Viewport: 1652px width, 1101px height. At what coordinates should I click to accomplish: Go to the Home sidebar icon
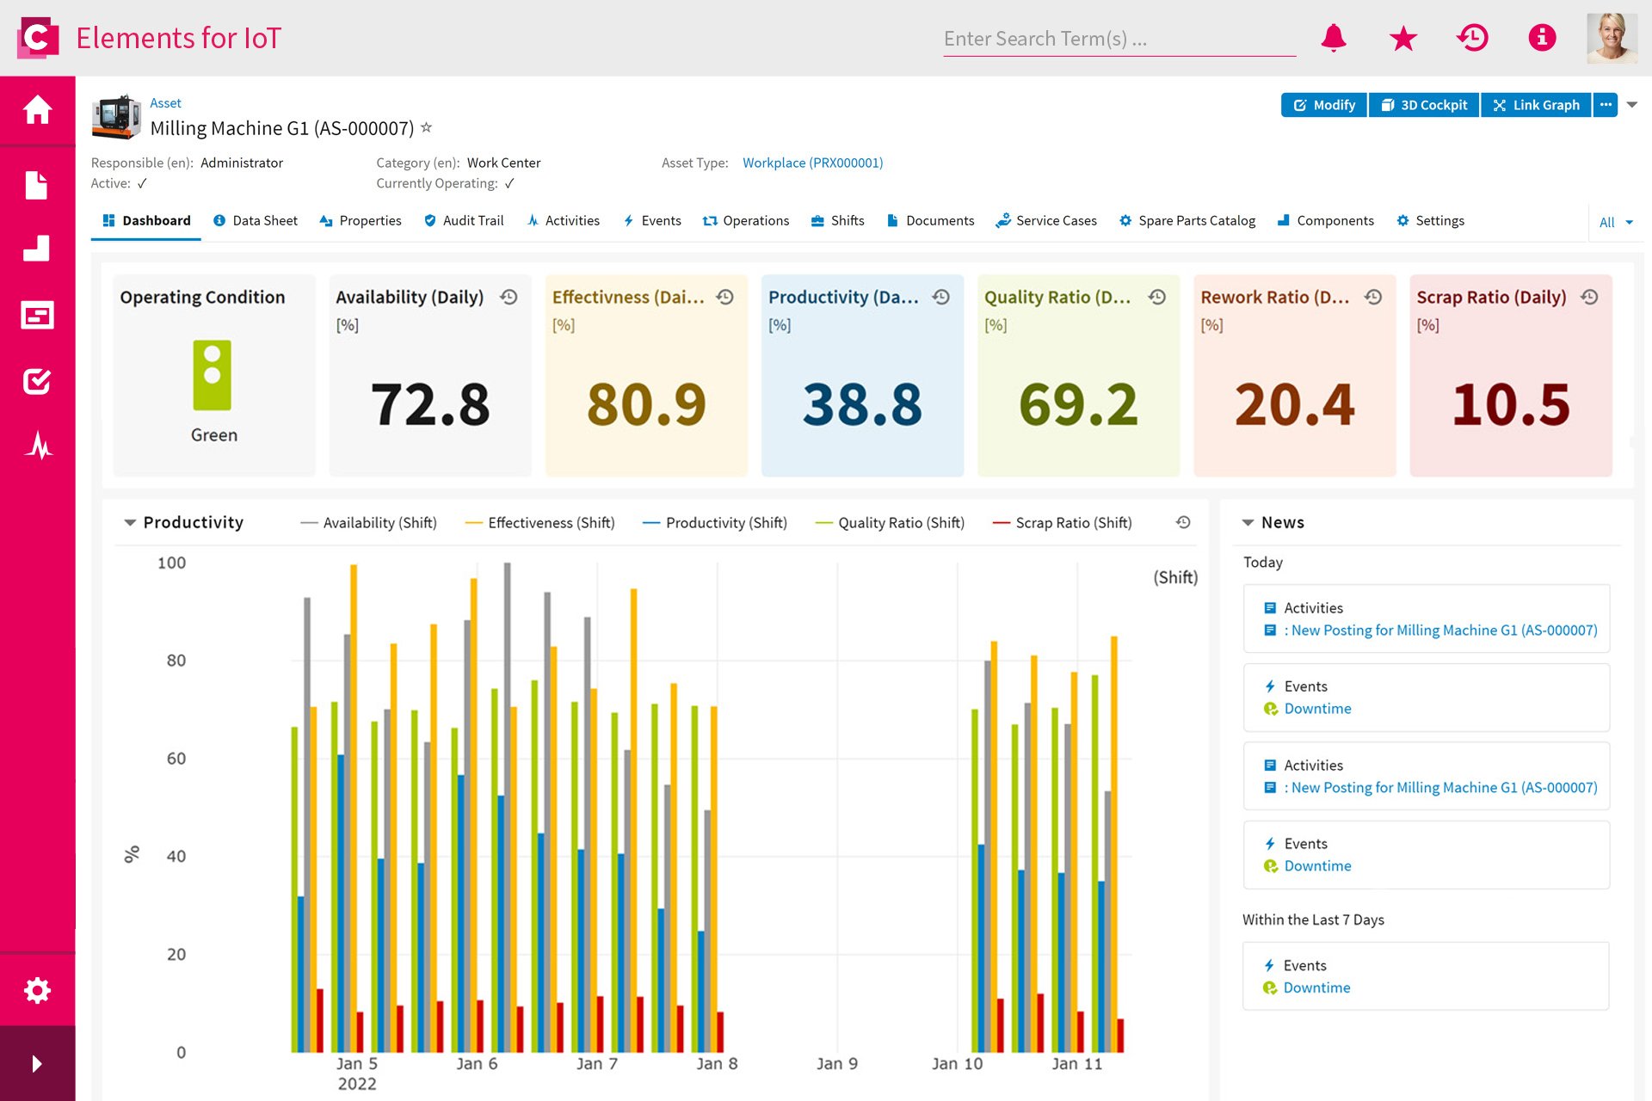click(x=37, y=110)
